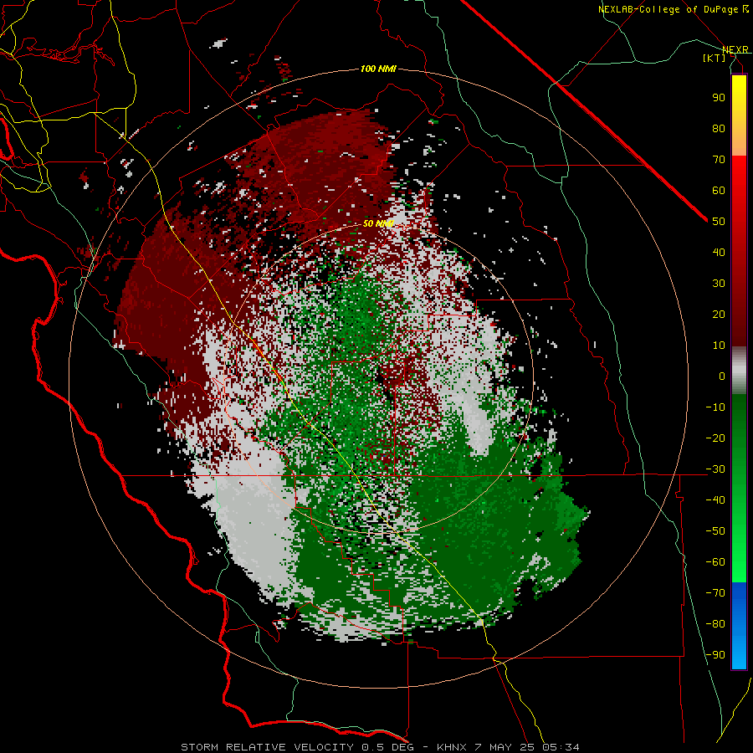Click the 50 value on velocity scale

click(719, 222)
